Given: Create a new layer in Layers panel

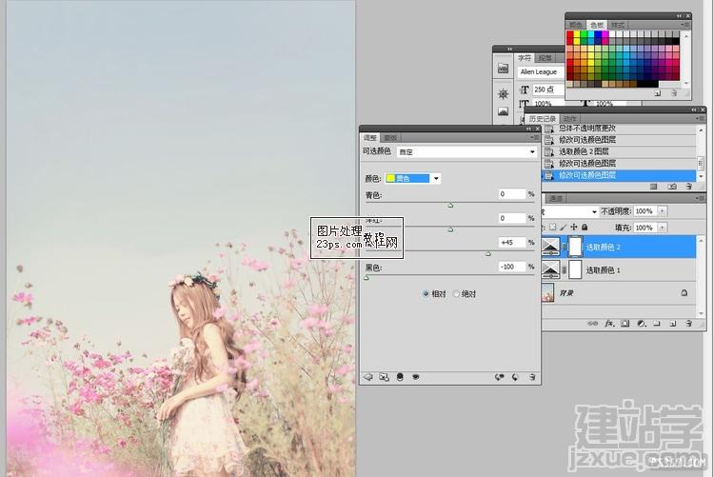Looking at the screenshot, I should click(x=672, y=324).
